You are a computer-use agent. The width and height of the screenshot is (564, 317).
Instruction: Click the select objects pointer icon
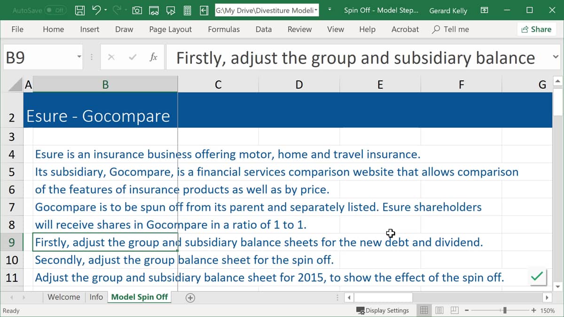171,10
